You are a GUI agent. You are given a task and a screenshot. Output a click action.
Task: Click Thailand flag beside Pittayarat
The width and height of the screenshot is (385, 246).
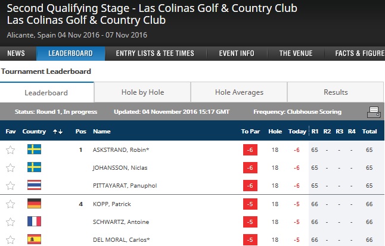click(x=34, y=185)
